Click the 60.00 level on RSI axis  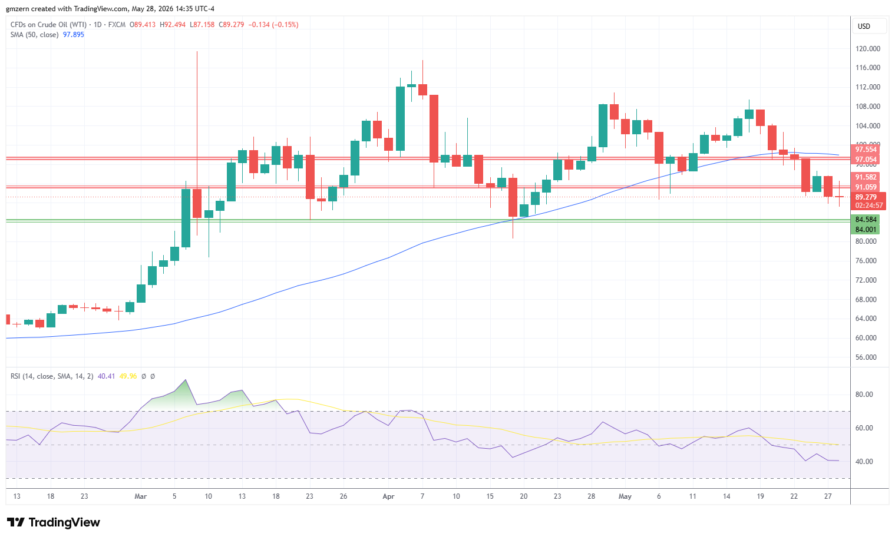click(864, 428)
